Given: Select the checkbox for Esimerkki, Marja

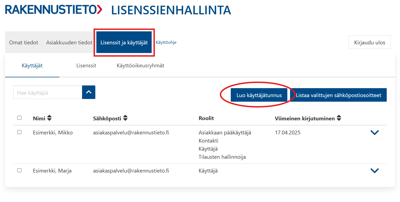Looking at the screenshot, I should [19, 170].
